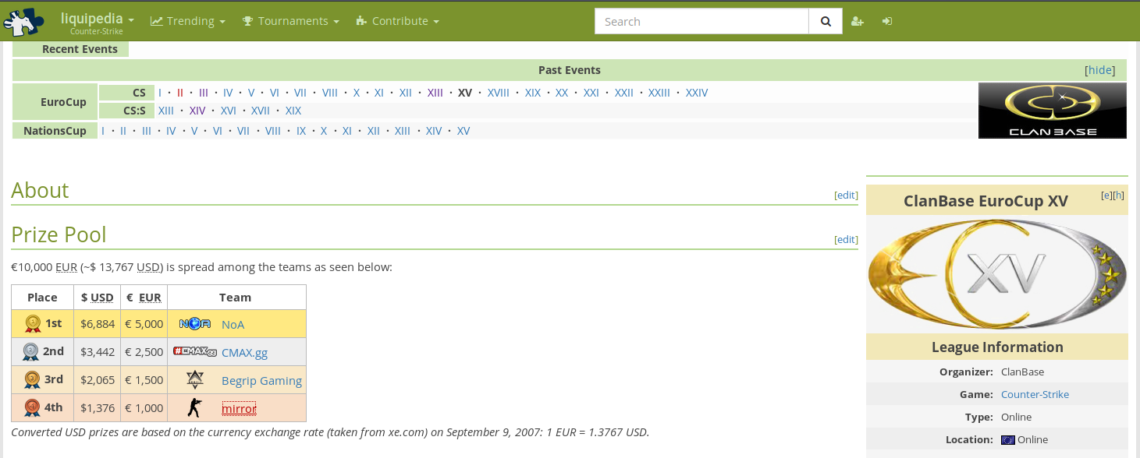This screenshot has width=1140, height=458.
Task: Click the $6,884 prize cell
Action: [x=98, y=324]
